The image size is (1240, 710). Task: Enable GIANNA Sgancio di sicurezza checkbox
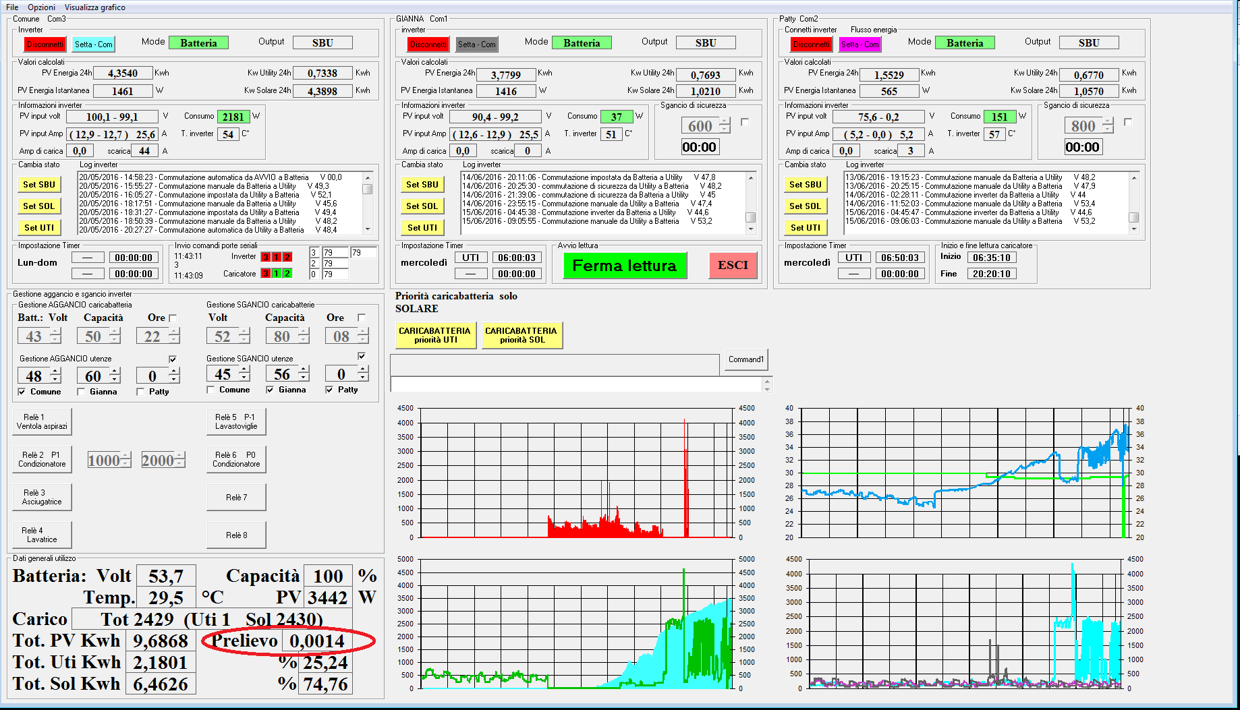pos(745,122)
